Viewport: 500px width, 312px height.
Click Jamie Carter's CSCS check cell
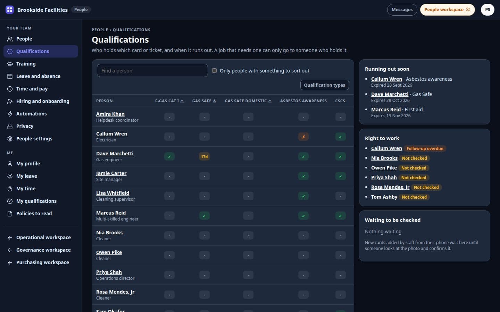340,176
